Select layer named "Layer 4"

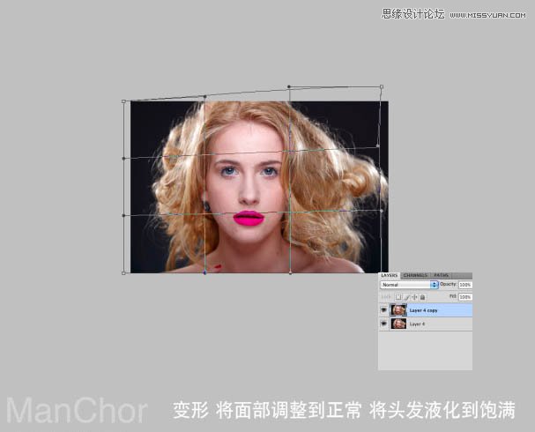[426, 324]
